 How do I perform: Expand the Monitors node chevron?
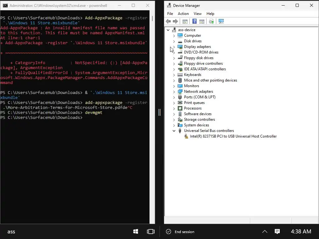pyautogui.click(x=174, y=86)
